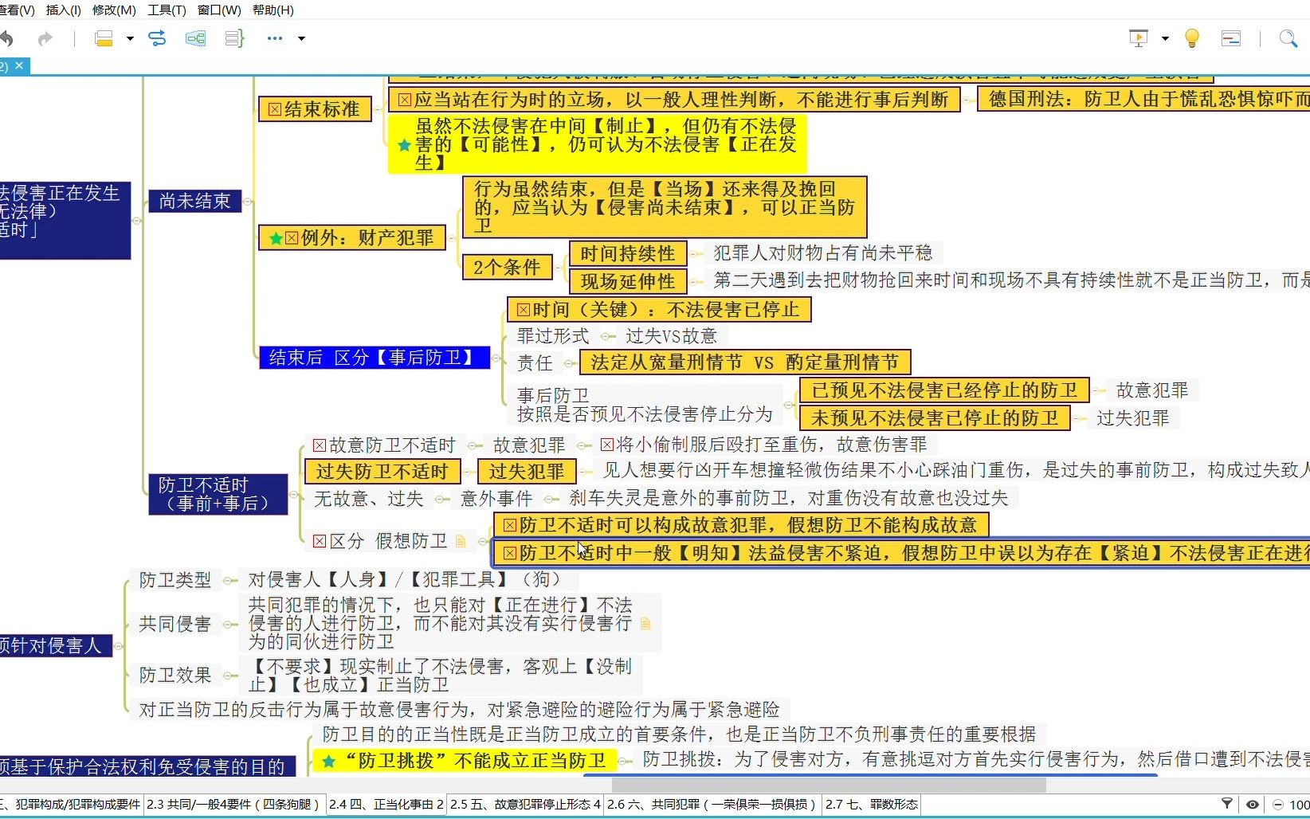This screenshot has width=1310, height=819.
Task: Collapse the 2个条件 branch
Action: click(558, 268)
